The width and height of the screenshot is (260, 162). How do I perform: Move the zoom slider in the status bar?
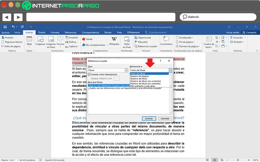(x=238, y=160)
